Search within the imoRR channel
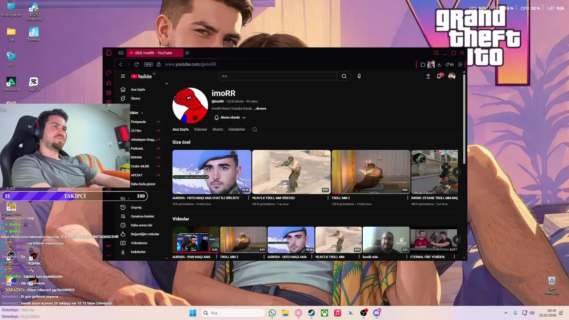569x320 pixels. [255, 129]
